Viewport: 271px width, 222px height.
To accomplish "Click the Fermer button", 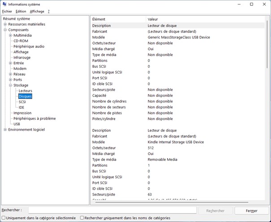I will (x=251, y=210).
